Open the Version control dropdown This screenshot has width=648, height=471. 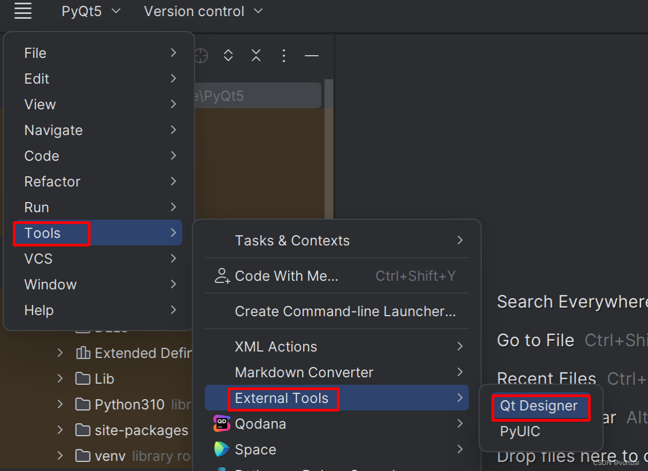pos(204,11)
